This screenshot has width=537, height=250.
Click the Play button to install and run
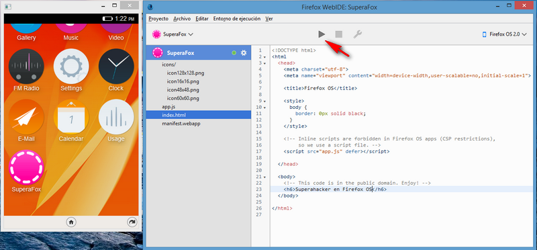322,34
